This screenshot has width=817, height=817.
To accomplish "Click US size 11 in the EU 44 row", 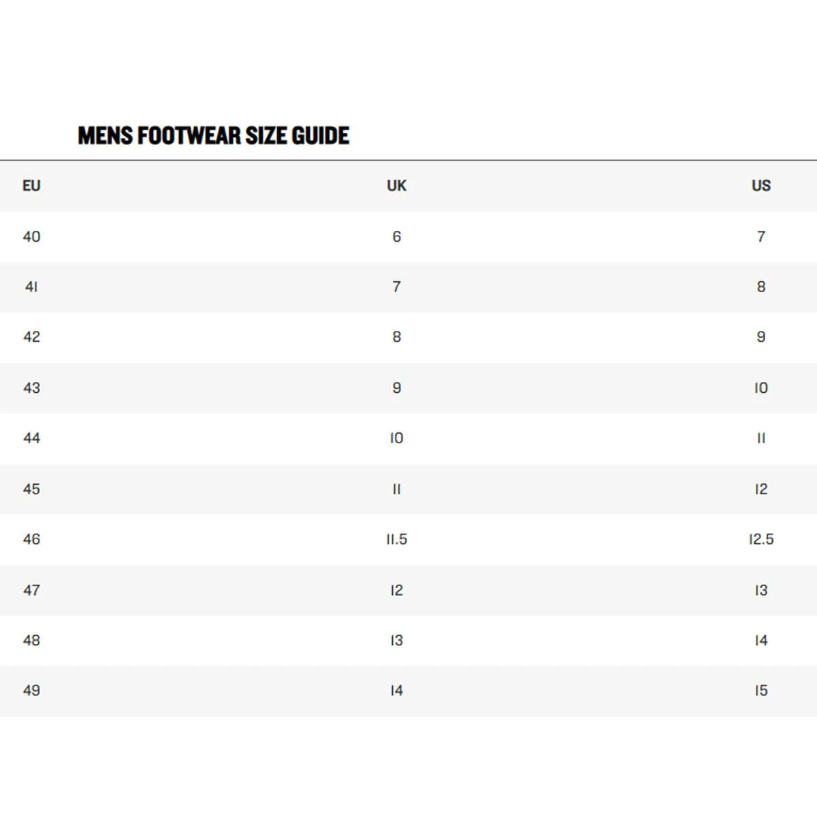I will pos(760,438).
